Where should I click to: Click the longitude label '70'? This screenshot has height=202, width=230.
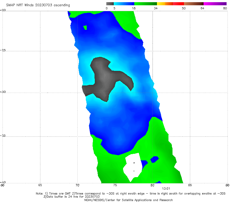tap(77, 185)
